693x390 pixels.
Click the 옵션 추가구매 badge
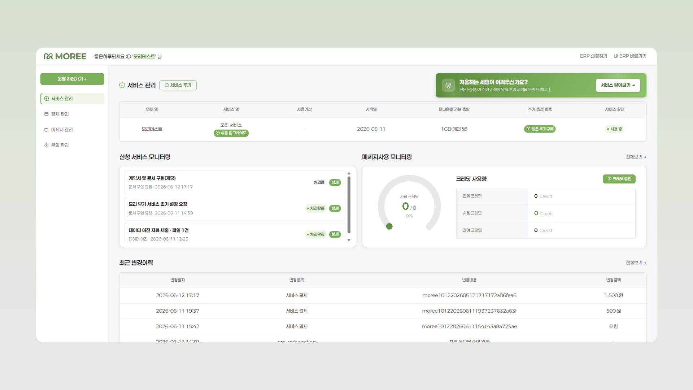540,129
